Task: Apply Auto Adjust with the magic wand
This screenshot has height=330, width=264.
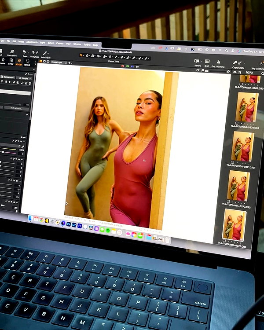Action: [44, 53]
